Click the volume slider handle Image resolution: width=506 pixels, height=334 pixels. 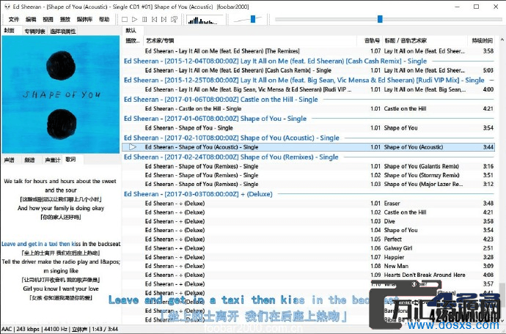click(253, 19)
